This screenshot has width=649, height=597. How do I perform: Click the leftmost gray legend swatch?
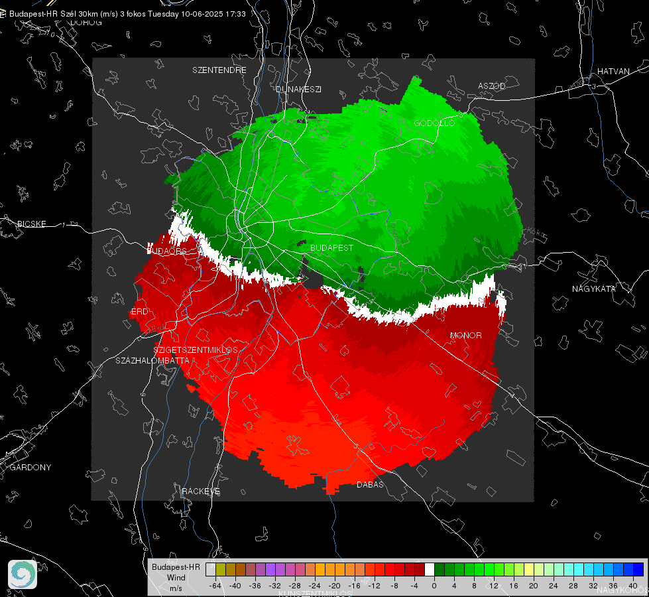click(x=210, y=569)
